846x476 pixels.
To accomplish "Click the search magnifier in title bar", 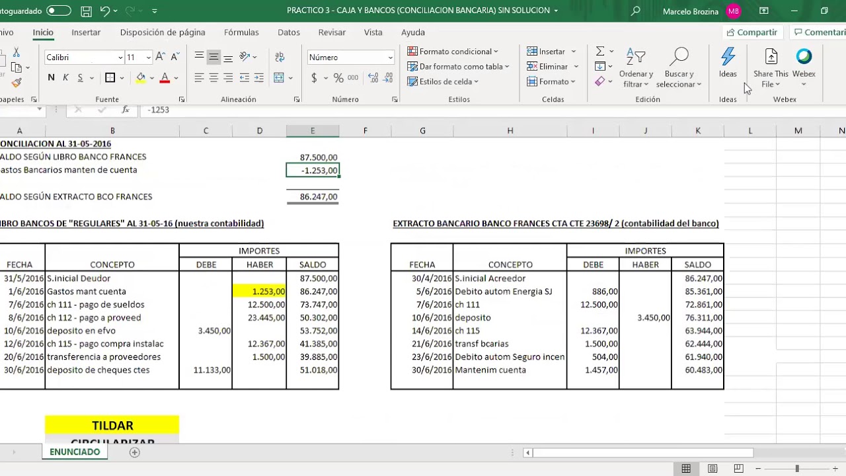I will [x=636, y=11].
